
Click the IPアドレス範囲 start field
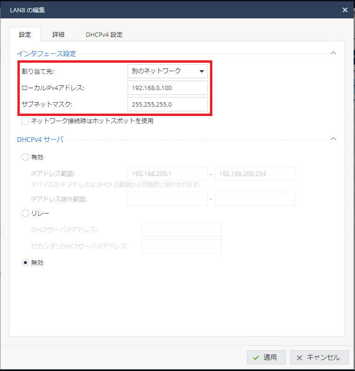167,173
